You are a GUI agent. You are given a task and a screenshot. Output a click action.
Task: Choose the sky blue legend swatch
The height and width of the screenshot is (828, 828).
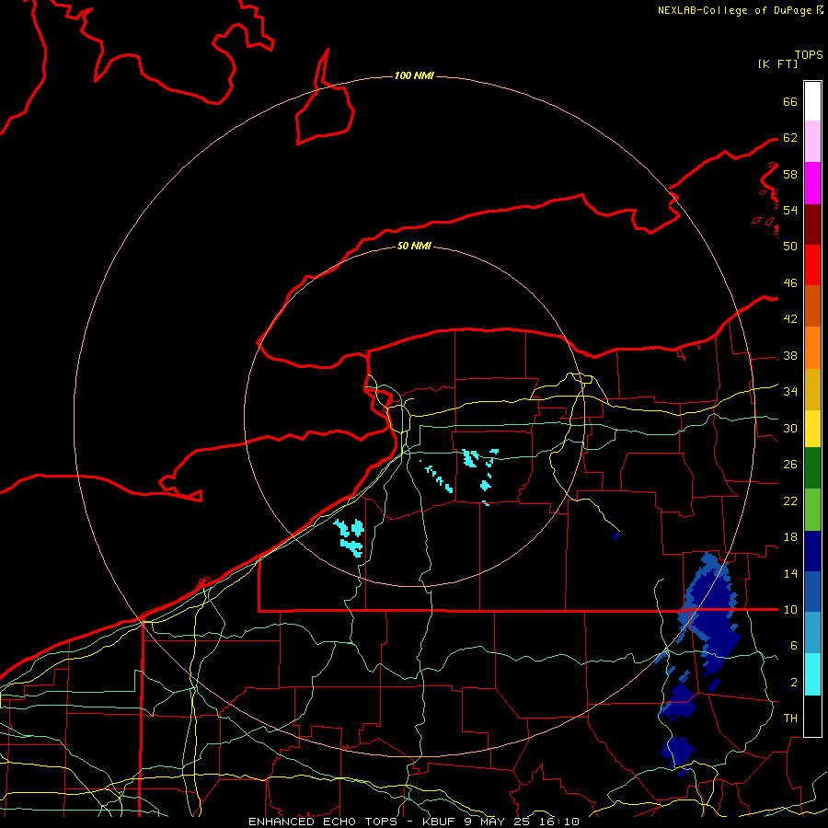[x=812, y=633]
